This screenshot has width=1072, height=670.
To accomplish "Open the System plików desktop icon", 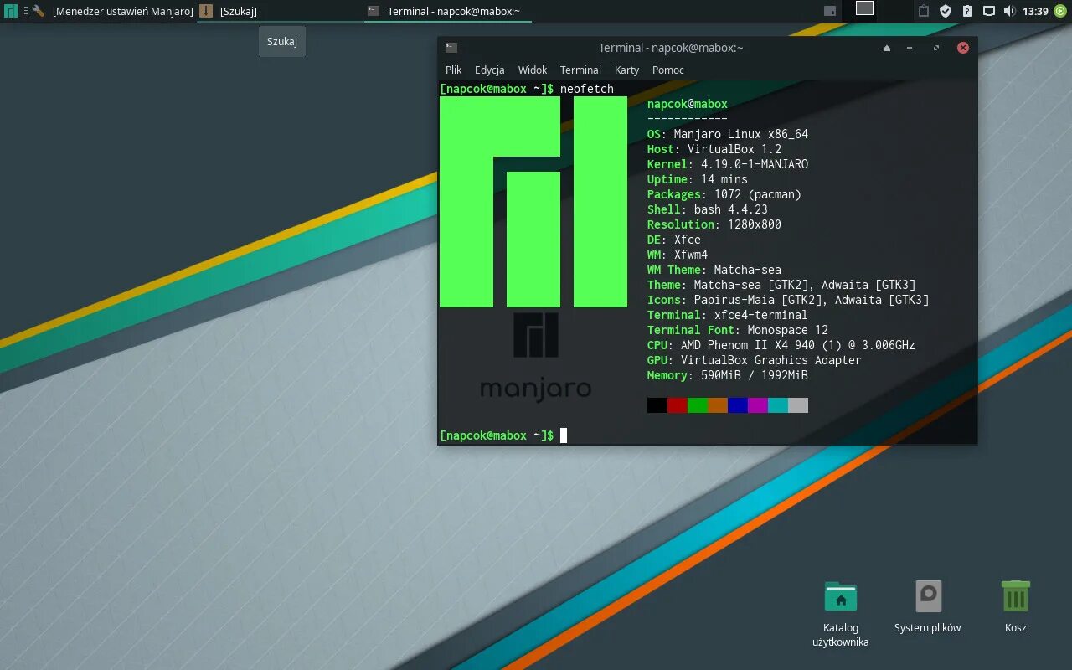I will (928, 596).
